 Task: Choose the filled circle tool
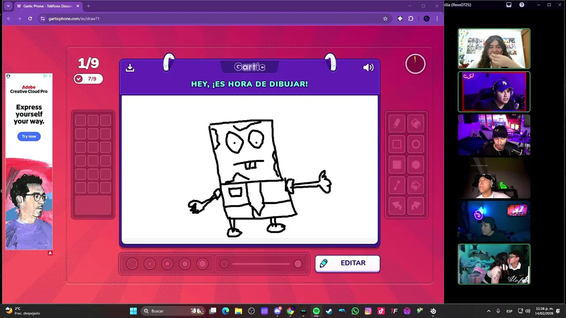click(x=416, y=165)
